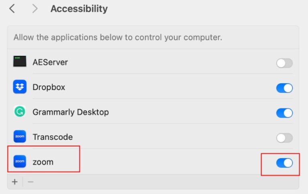308x194 pixels.
Task: Remove selected app with minus button
Action: 30,182
